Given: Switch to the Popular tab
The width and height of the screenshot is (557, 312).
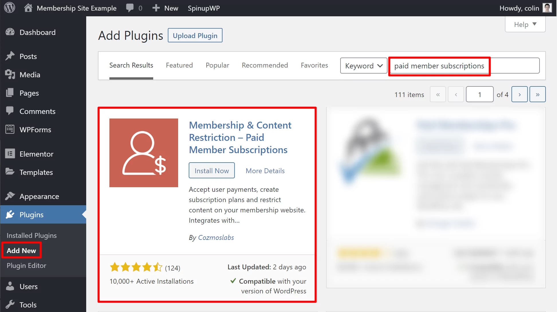Looking at the screenshot, I should 217,65.
